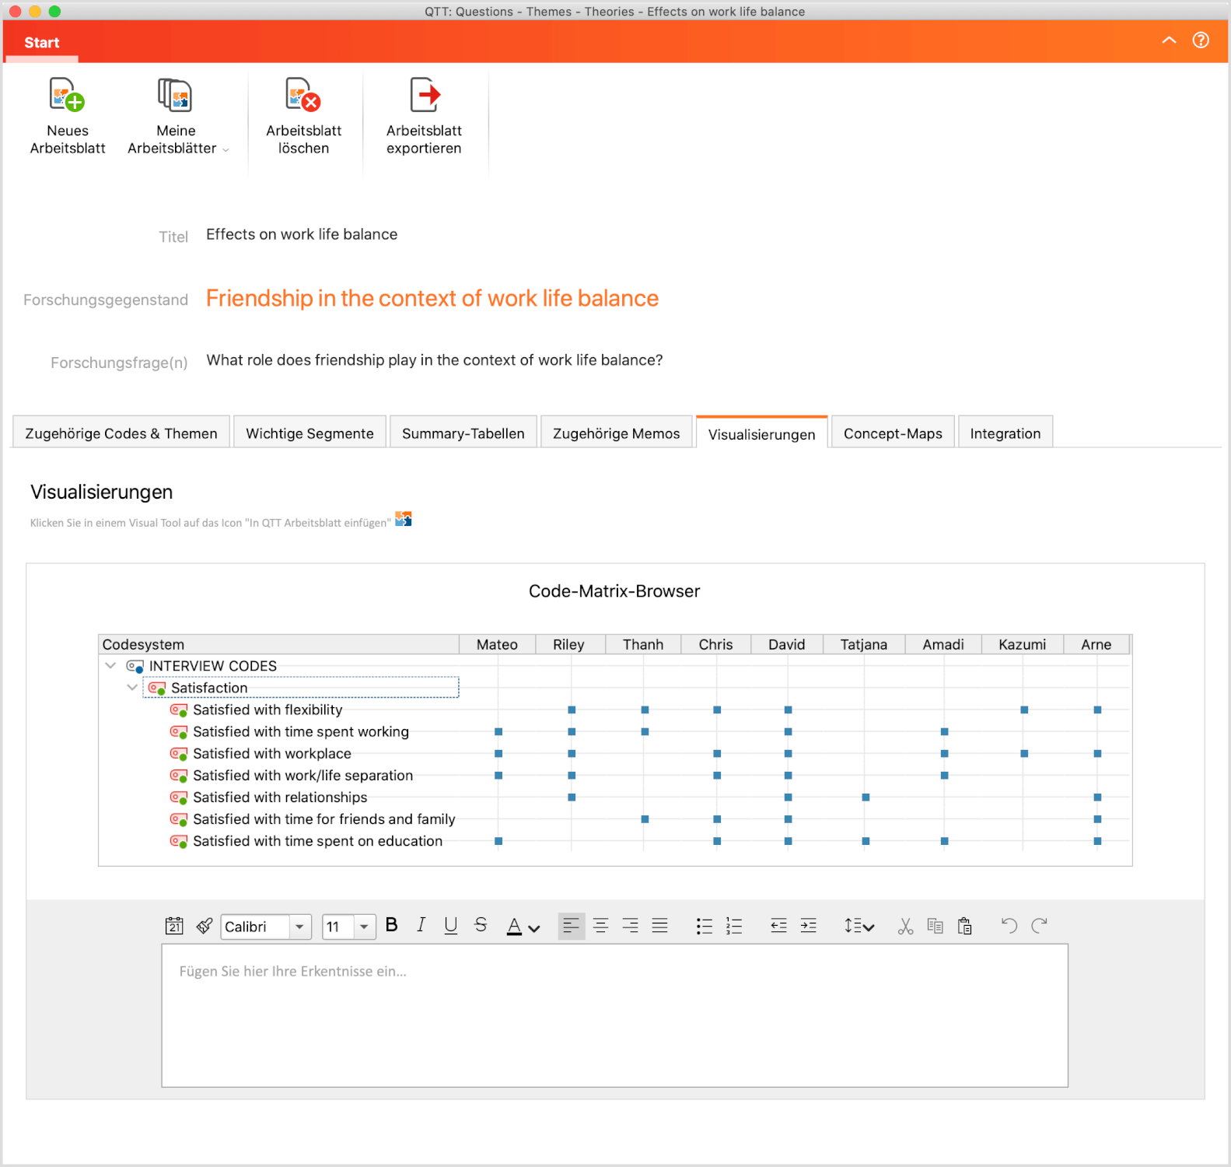Toggle bold formatting
1231x1167 pixels.
(x=392, y=925)
